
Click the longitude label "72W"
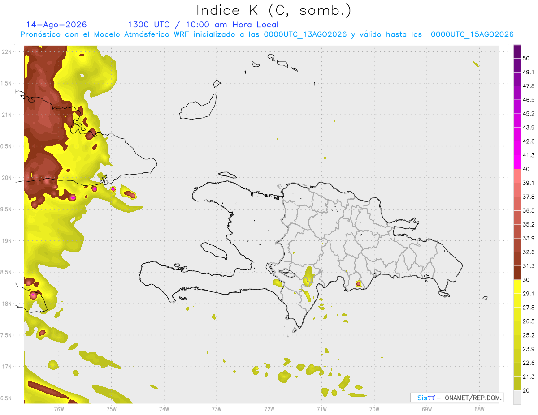pos(269,409)
